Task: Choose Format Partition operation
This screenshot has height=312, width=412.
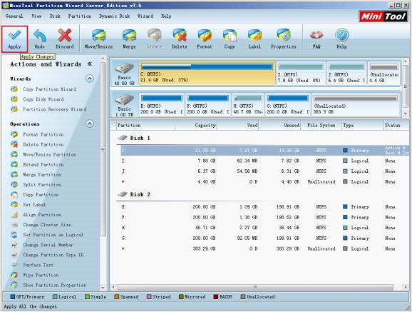Action: pos(43,134)
